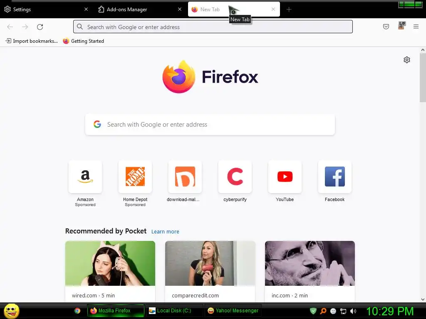Viewport: 426px width, 319px height.
Task: Activate Mozilla Firefox taskbar button
Action: 116,311
